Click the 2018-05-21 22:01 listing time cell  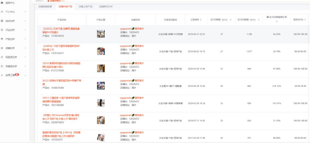(x=196, y=34)
